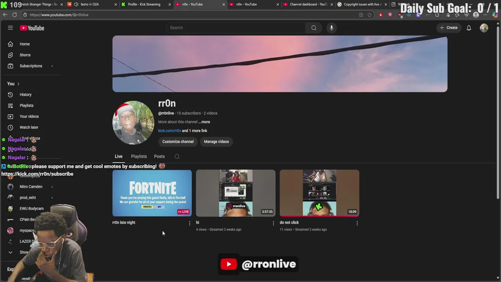Select the Live tab
Viewport: 501px width, 282px height.
119,156
